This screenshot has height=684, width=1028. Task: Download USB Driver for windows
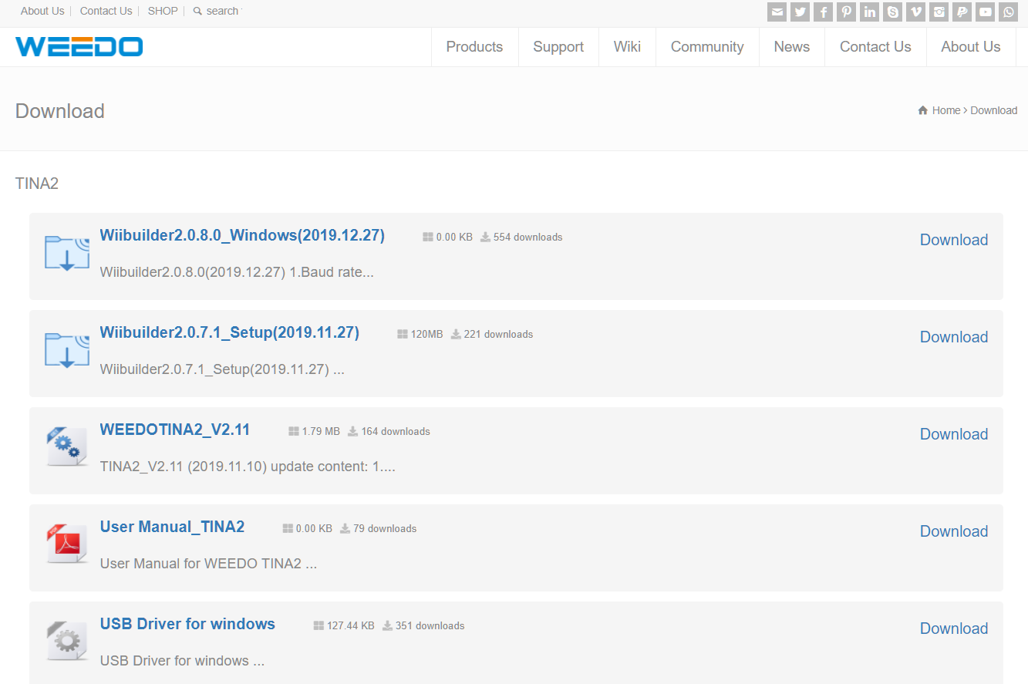pyautogui.click(x=954, y=628)
